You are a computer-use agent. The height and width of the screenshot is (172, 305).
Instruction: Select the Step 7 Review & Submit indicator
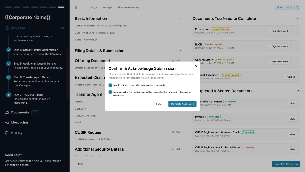(x=9, y=95)
